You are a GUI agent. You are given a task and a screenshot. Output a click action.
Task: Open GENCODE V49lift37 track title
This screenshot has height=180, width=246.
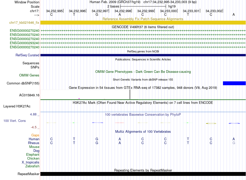pyautogui.click(x=143, y=27)
